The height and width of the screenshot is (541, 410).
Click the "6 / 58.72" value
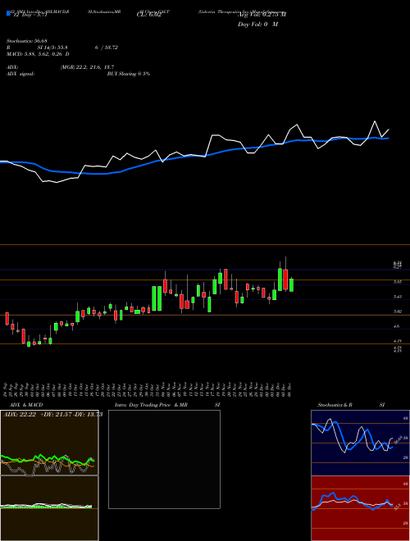pos(107,48)
